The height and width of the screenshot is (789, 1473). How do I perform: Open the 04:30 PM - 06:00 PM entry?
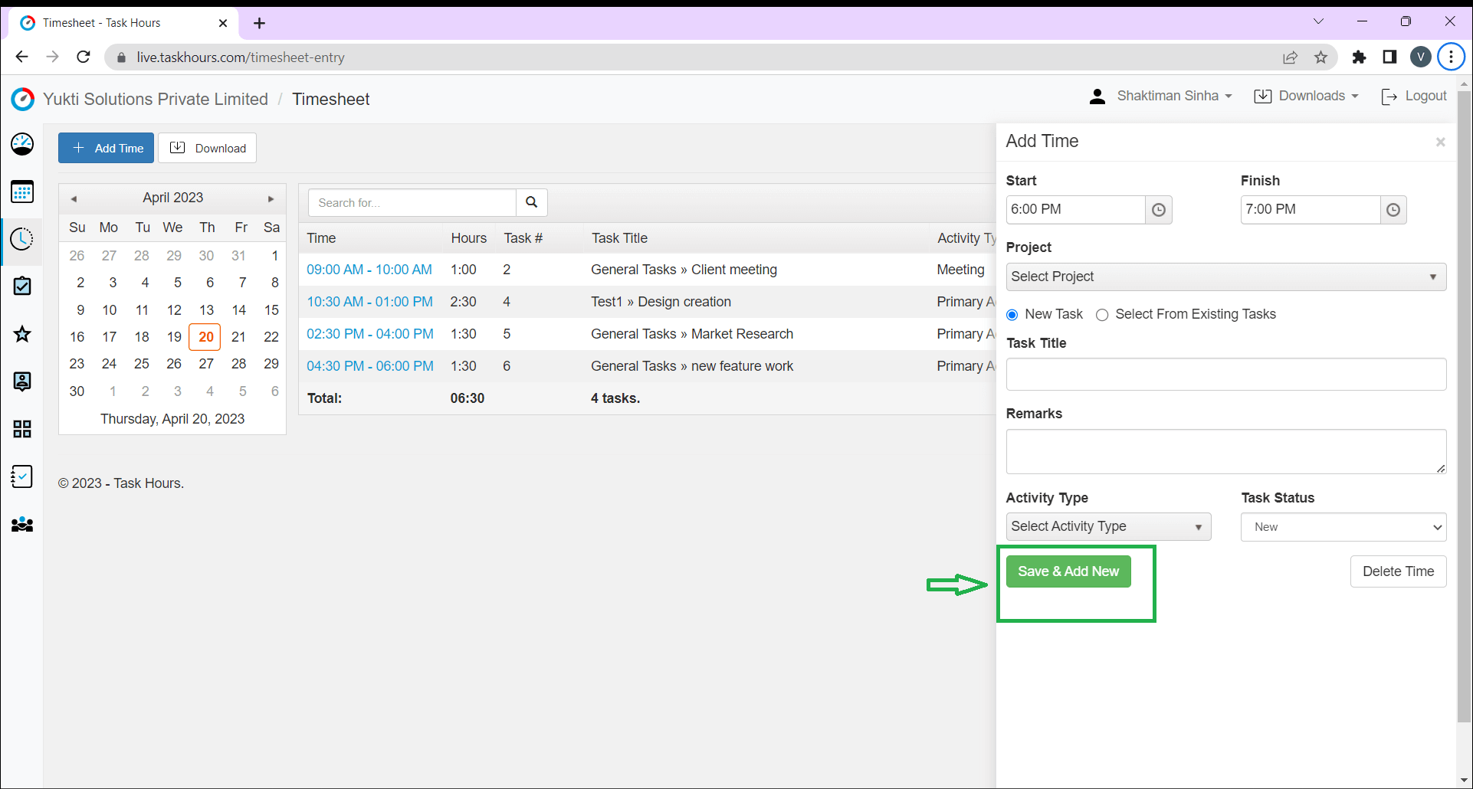[370, 366]
